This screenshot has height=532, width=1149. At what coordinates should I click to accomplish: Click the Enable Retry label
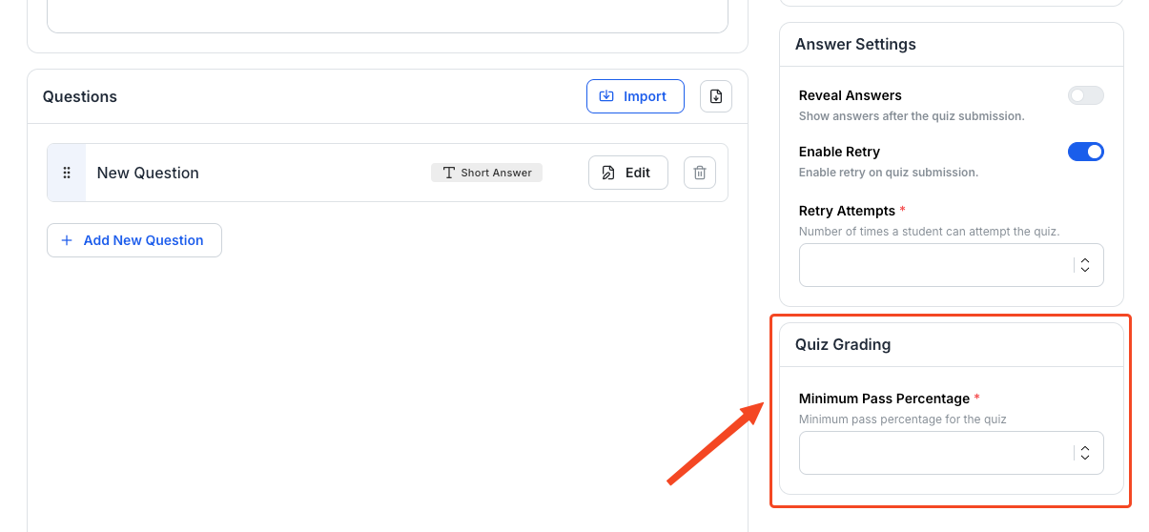pyautogui.click(x=839, y=152)
